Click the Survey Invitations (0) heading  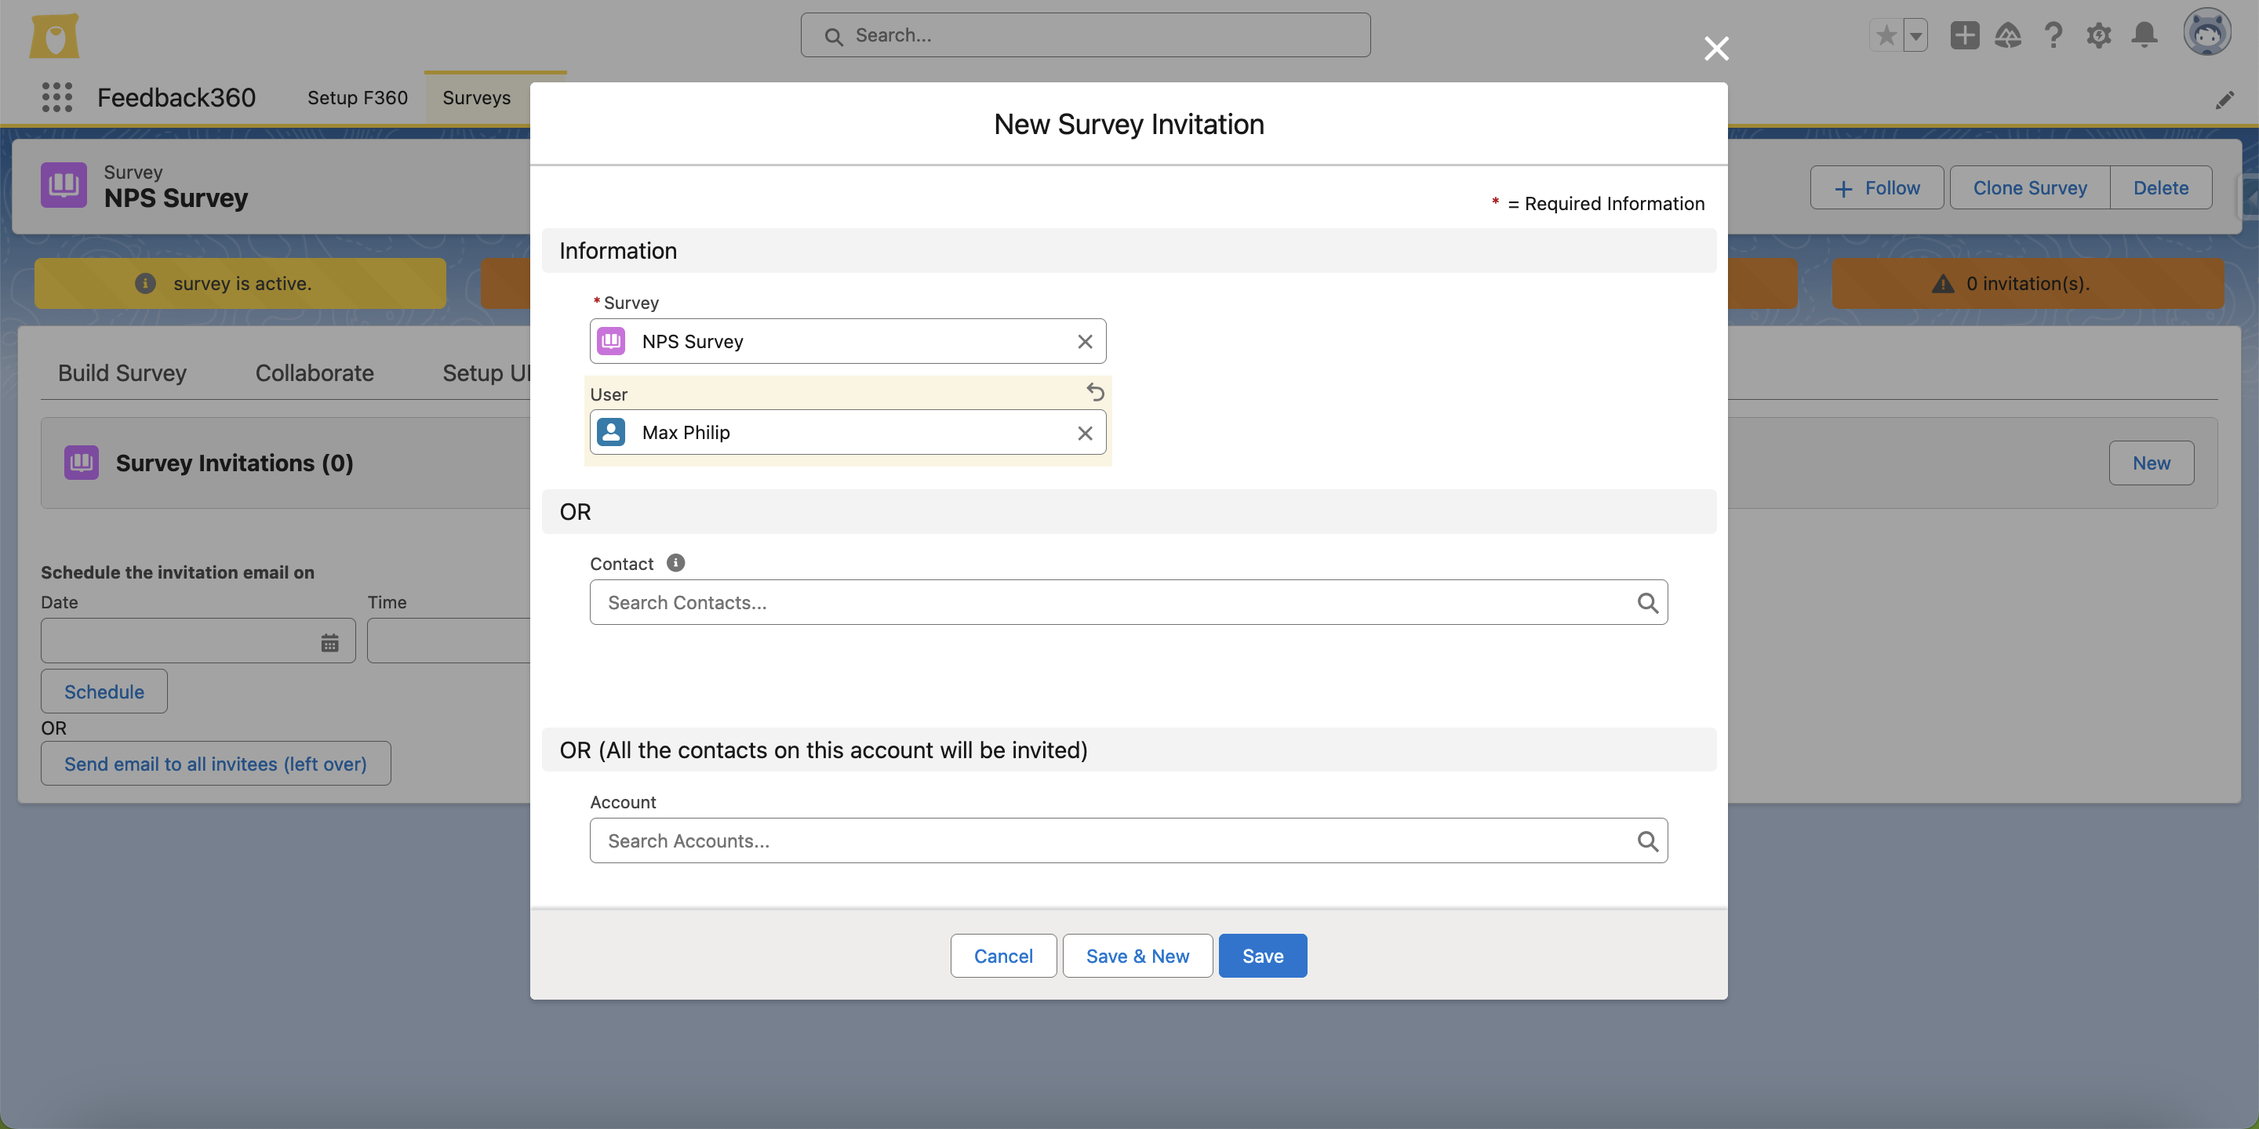235,463
